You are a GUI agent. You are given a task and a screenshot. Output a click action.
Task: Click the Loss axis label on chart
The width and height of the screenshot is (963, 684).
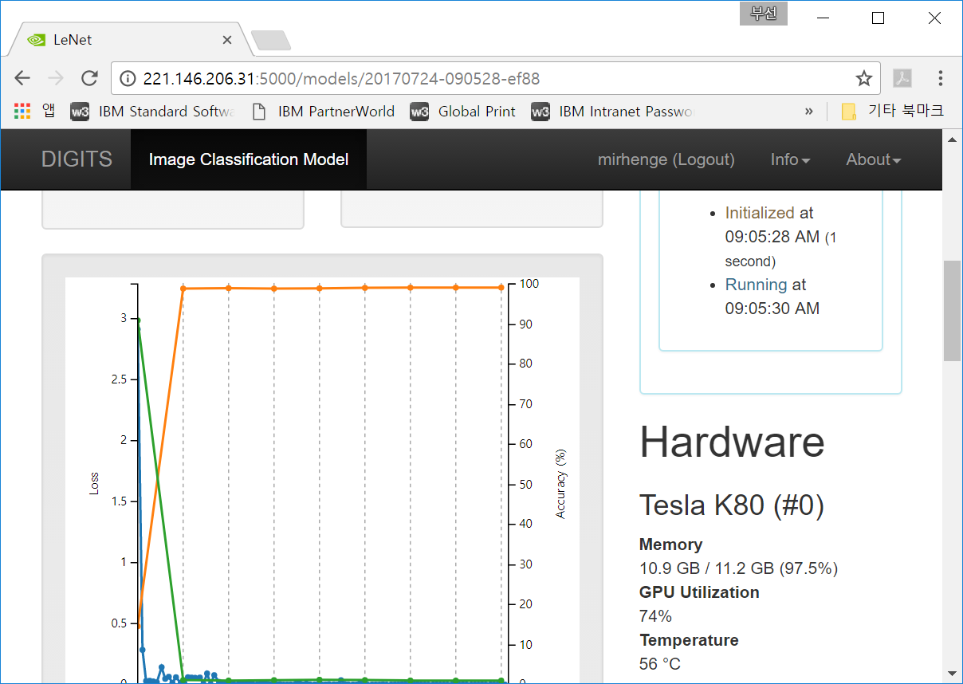(94, 483)
